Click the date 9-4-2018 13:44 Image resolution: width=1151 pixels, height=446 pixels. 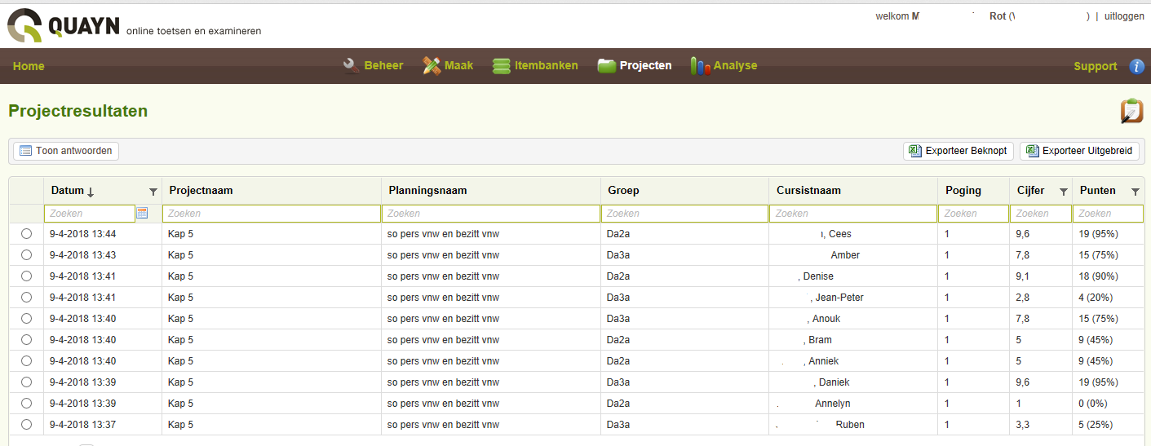click(82, 234)
